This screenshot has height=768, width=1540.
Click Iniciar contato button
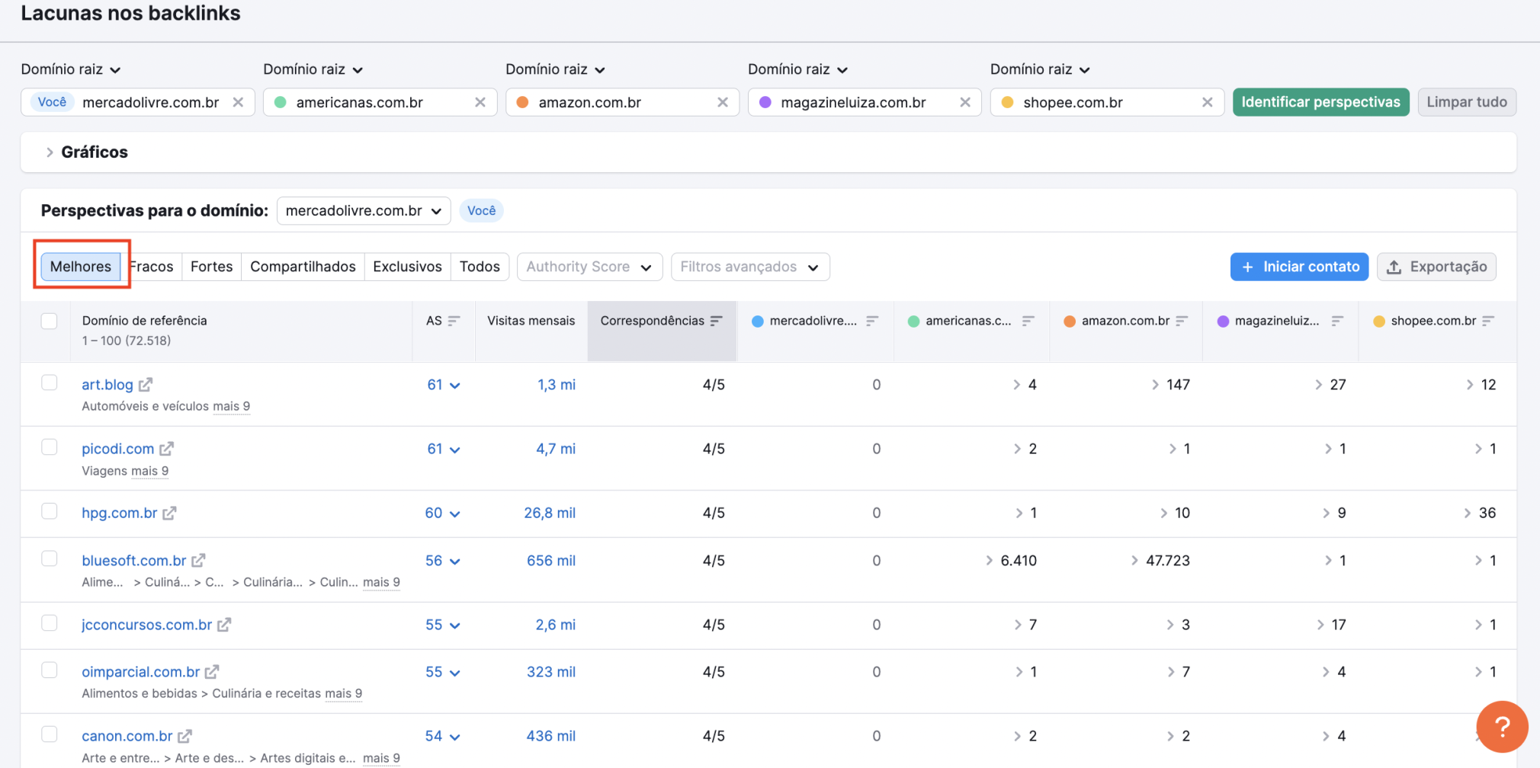coord(1299,267)
